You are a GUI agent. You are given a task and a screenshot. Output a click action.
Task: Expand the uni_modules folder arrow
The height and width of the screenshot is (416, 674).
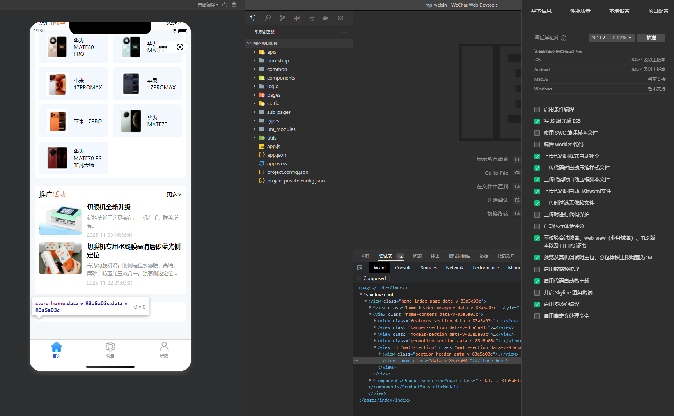coord(255,129)
